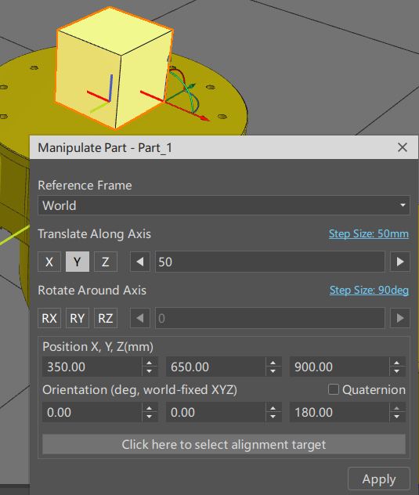Viewport: 419px width, 495px height.
Task: Click left arrow beside rotate value field
Action: pos(140,318)
